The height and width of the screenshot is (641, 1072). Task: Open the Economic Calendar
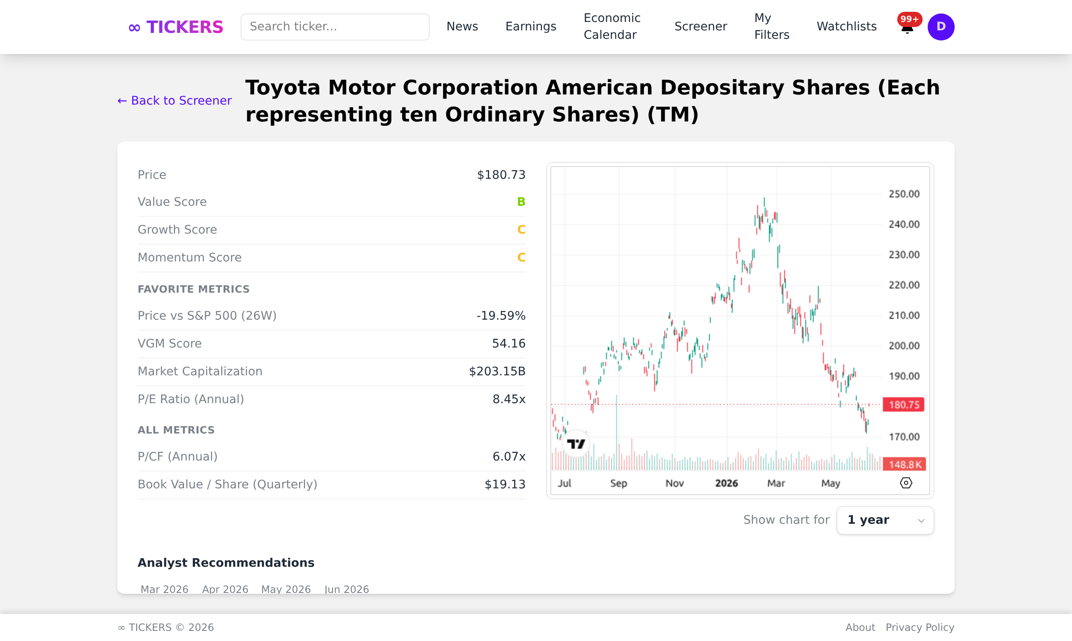(x=612, y=27)
